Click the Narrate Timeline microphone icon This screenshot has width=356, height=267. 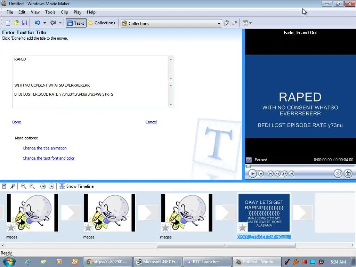(x=13, y=186)
